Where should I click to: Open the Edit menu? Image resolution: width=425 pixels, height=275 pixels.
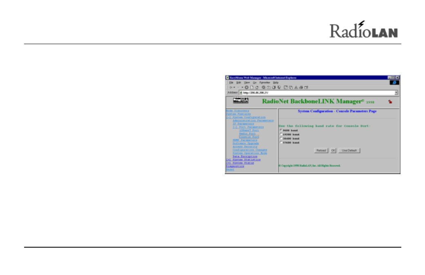pyautogui.click(x=239, y=83)
